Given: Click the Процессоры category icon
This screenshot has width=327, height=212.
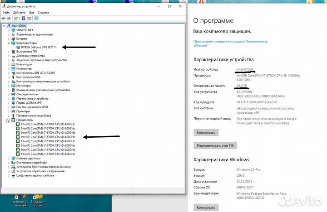Looking at the screenshot, I should pyautogui.click(x=13, y=120).
